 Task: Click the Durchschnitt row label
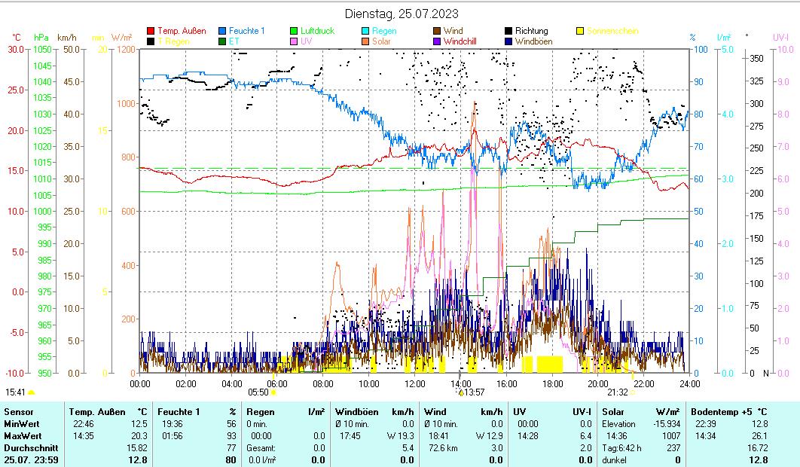coord(27,447)
